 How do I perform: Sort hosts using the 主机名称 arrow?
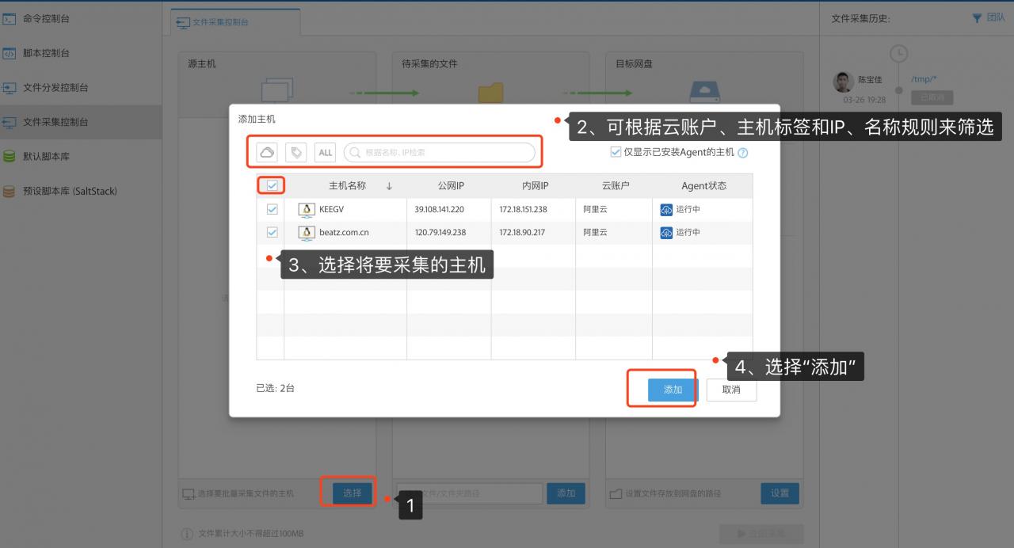389,187
